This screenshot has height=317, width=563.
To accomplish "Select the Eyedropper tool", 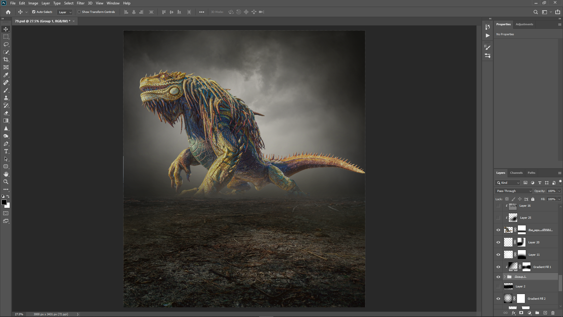I will (6, 75).
